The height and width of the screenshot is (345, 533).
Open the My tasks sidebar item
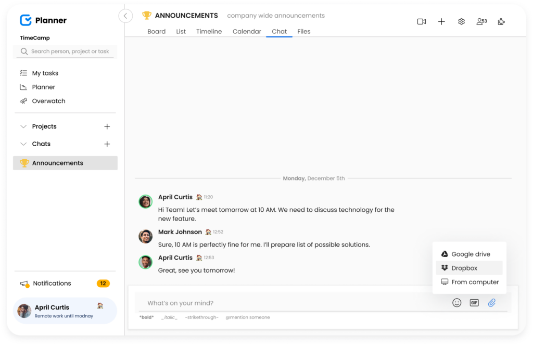pos(46,73)
